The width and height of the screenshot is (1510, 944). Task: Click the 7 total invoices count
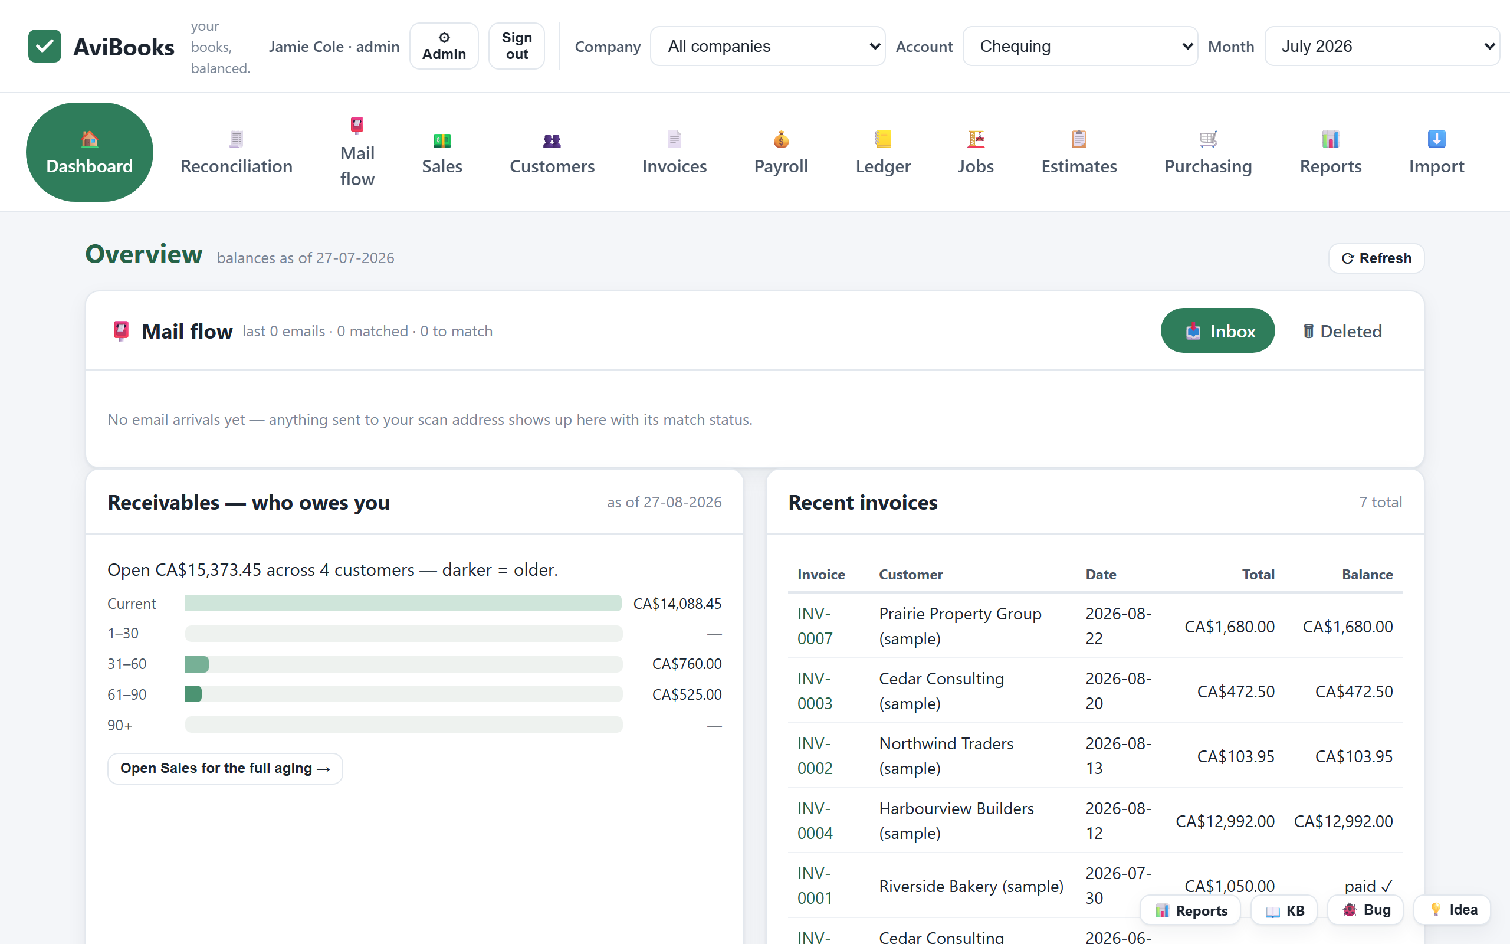(1380, 503)
